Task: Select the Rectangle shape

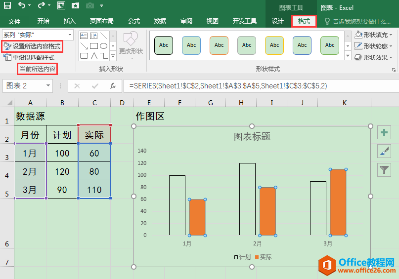Action: tap(93, 46)
